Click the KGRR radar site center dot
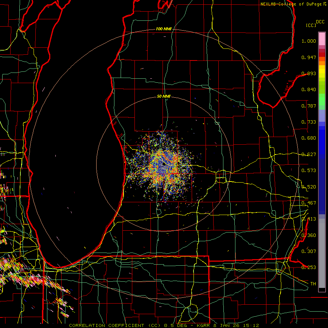The height and width of the screenshot is (328, 328). point(164,164)
